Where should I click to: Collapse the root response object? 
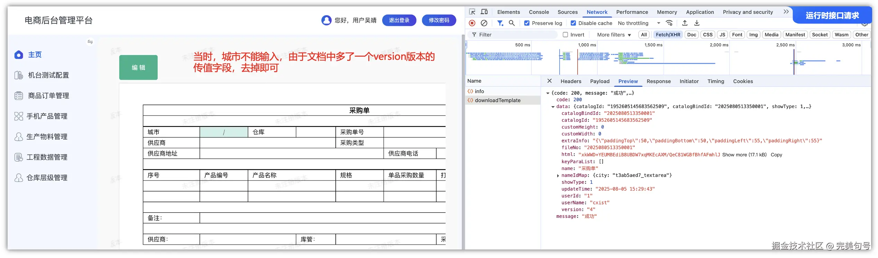548,93
